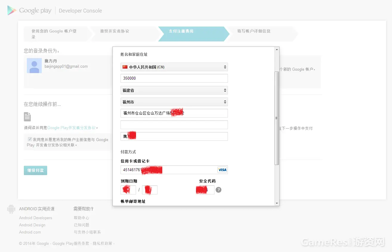392x252 pixels.
Task: Open the Google Play开发者分发协议 link
Action: coord(72,128)
